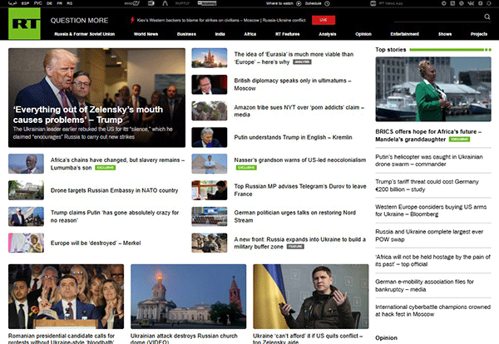Open the Zelensky's mouth causes problems Trump story
Image resolution: width=499 pixels, height=344 pixels.
88,115
